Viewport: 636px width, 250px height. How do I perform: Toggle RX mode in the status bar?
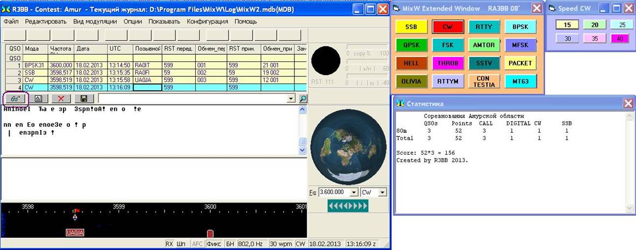[x=169, y=244]
